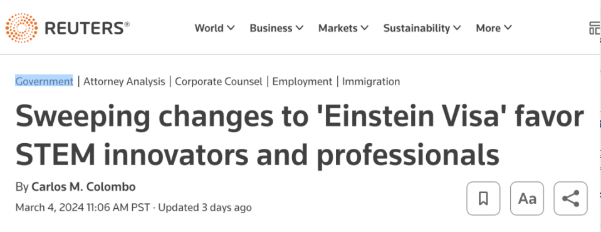Screen dimensions: 601x232
Task: Go to the Attorney Analysis section
Action: point(124,81)
